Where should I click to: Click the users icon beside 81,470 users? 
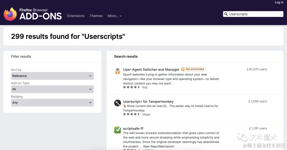[247, 69]
